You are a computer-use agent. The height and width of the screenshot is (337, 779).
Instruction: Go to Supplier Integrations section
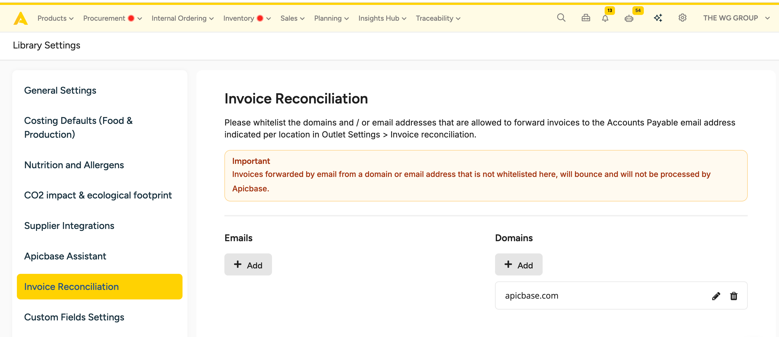click(69, 226)
